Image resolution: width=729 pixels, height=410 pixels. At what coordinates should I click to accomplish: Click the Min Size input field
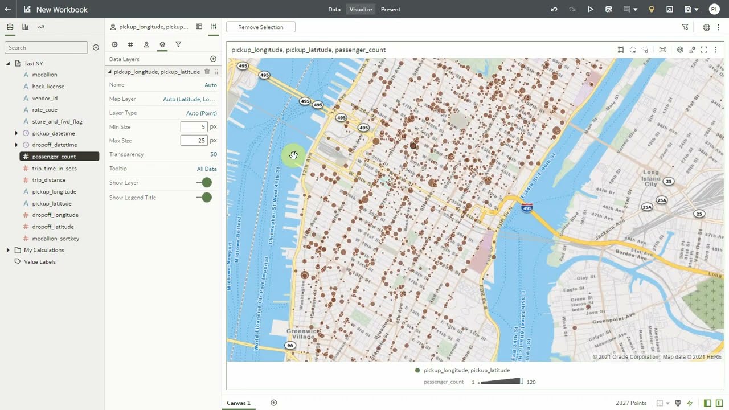click(x=194, y=127)
